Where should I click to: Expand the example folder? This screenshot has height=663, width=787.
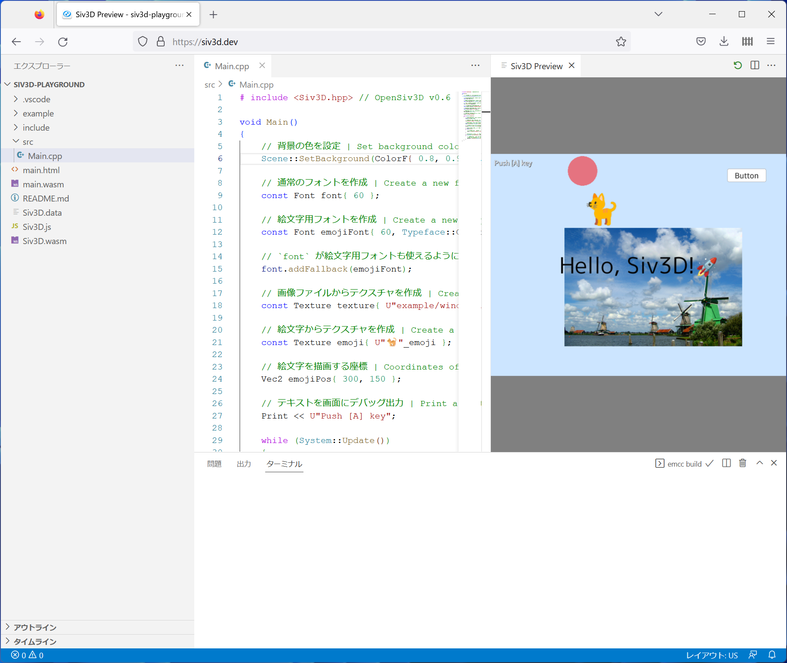coord(38,113)
